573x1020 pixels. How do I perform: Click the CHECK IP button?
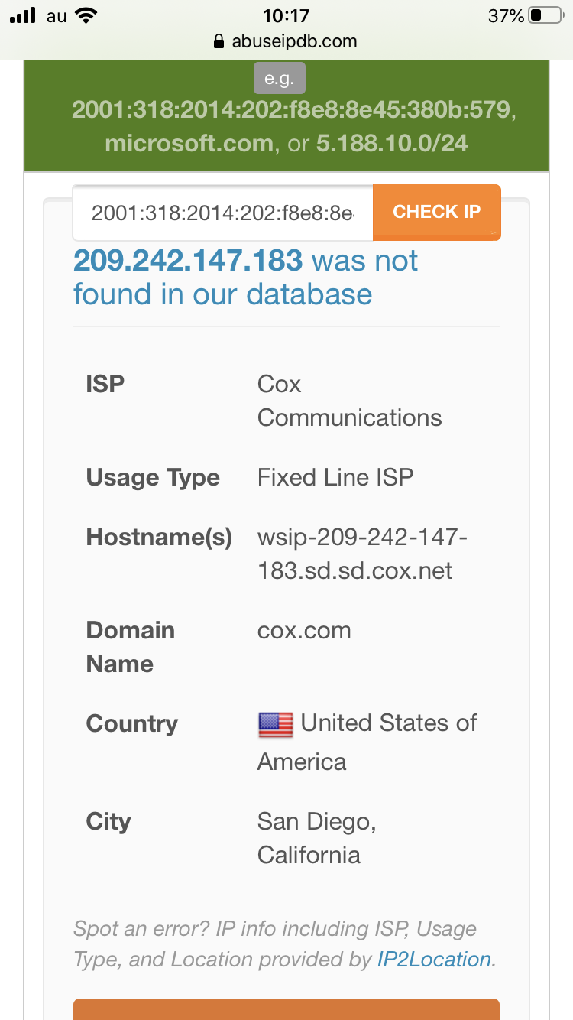click(436, 212)
